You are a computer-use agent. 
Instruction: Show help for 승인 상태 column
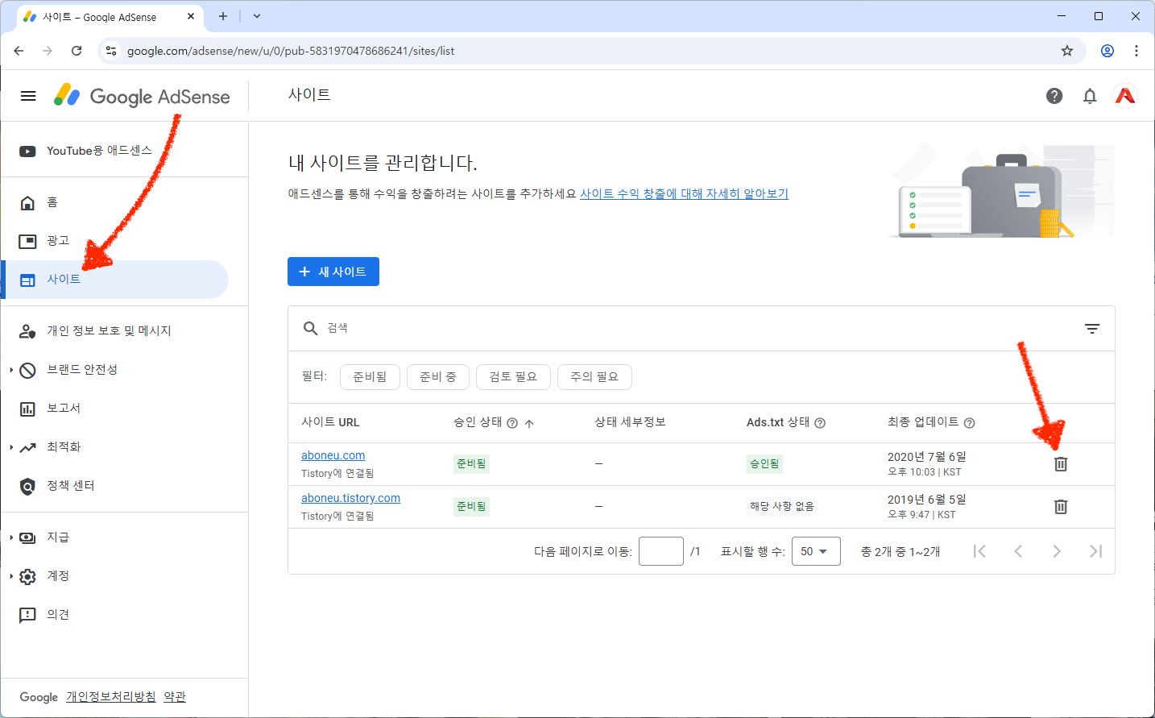pyautogui.click(x=512, y=423)
